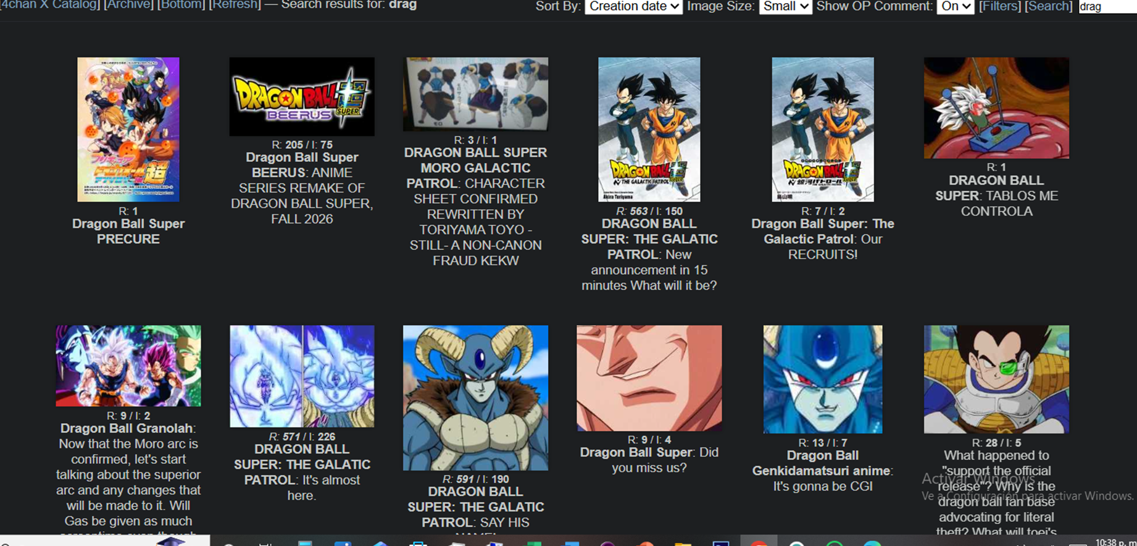The image size is (1137, 546).
Task: Focus the search field containing 'drag'
Action: pyautogui.click(x=1107, y=7)
